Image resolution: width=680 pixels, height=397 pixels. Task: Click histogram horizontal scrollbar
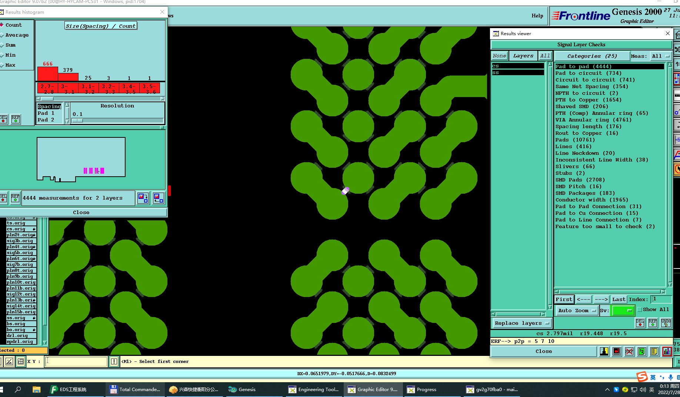coord(100,99)
